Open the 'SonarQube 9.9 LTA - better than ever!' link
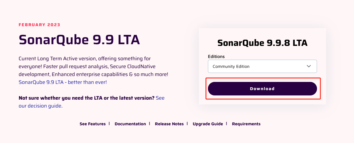This screenshot has height=143, width=354. (63, 82)
